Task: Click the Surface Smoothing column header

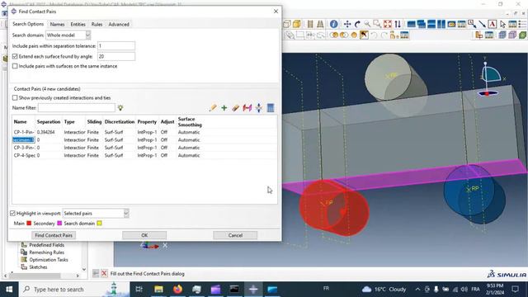Action: 190,121
